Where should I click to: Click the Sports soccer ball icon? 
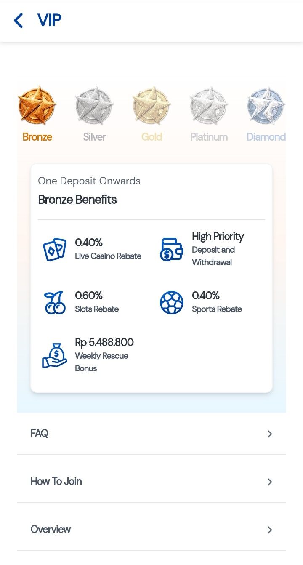point(172,303)
